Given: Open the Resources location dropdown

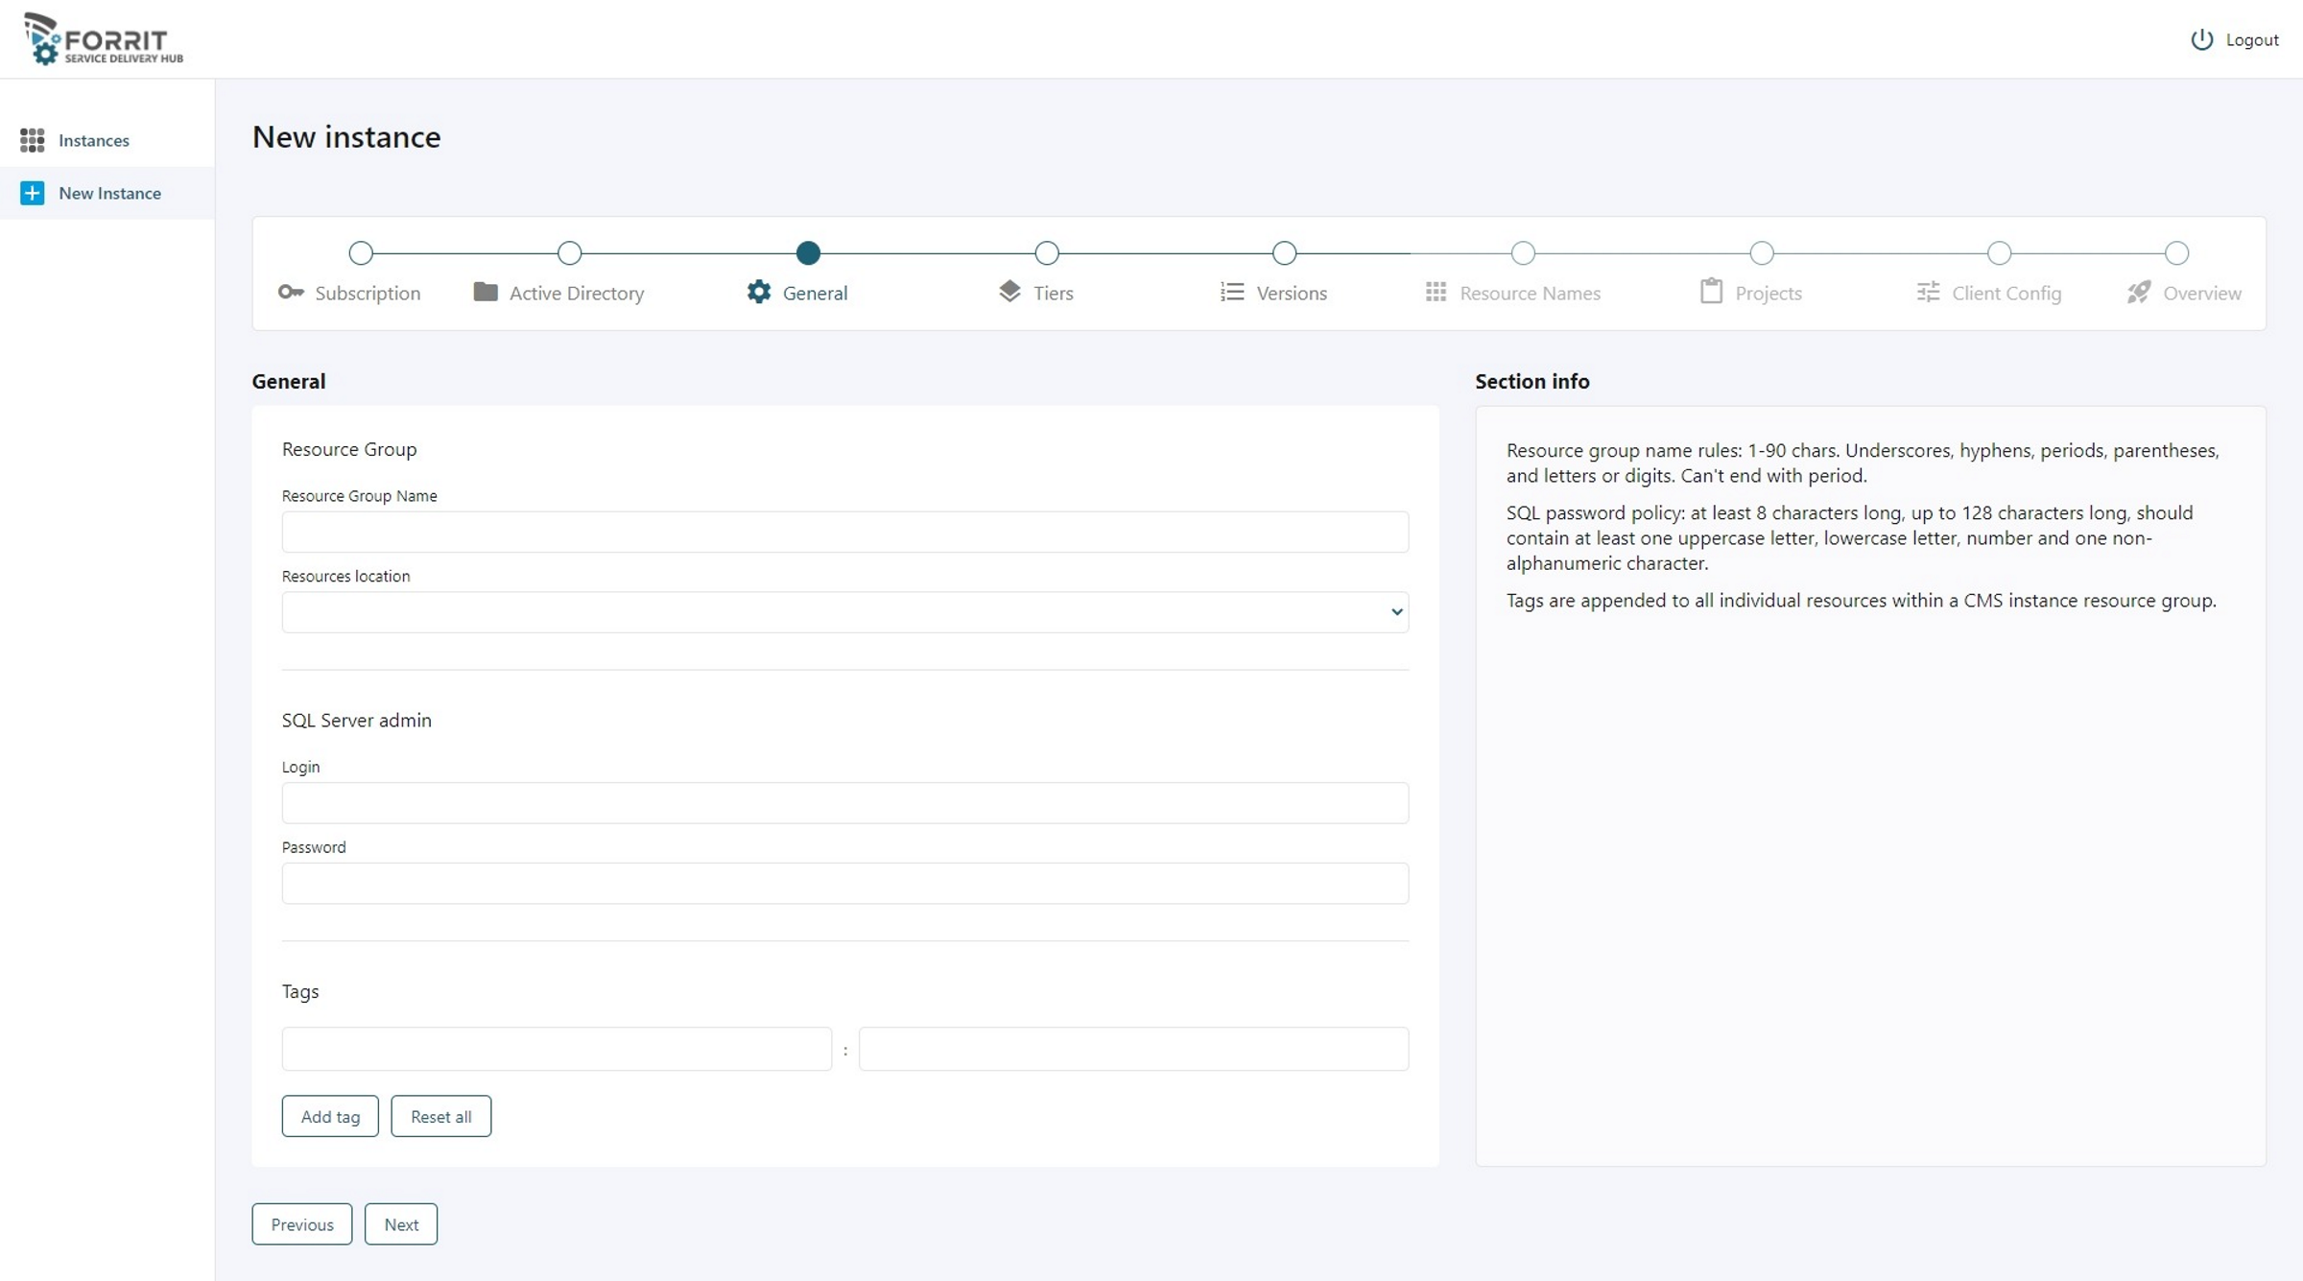Looking at the screenshot, I should (x=844, y=612).
